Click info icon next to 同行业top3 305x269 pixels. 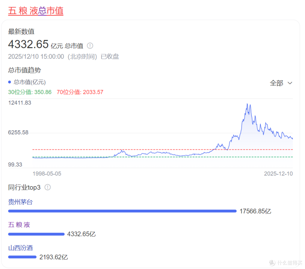pos(48,187)
